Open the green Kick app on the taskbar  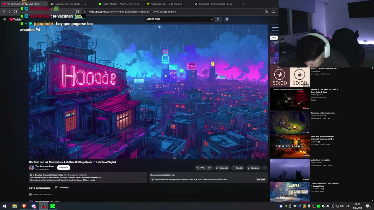[53, 206]
